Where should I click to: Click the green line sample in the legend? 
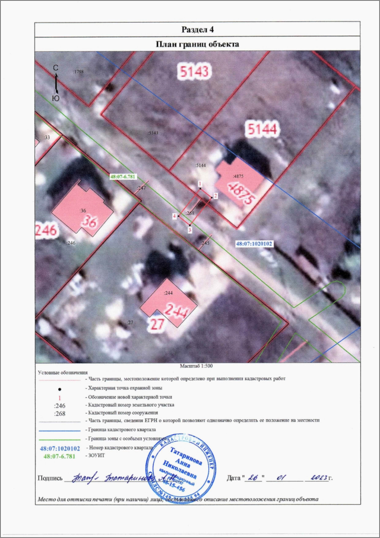click(59, 438)
